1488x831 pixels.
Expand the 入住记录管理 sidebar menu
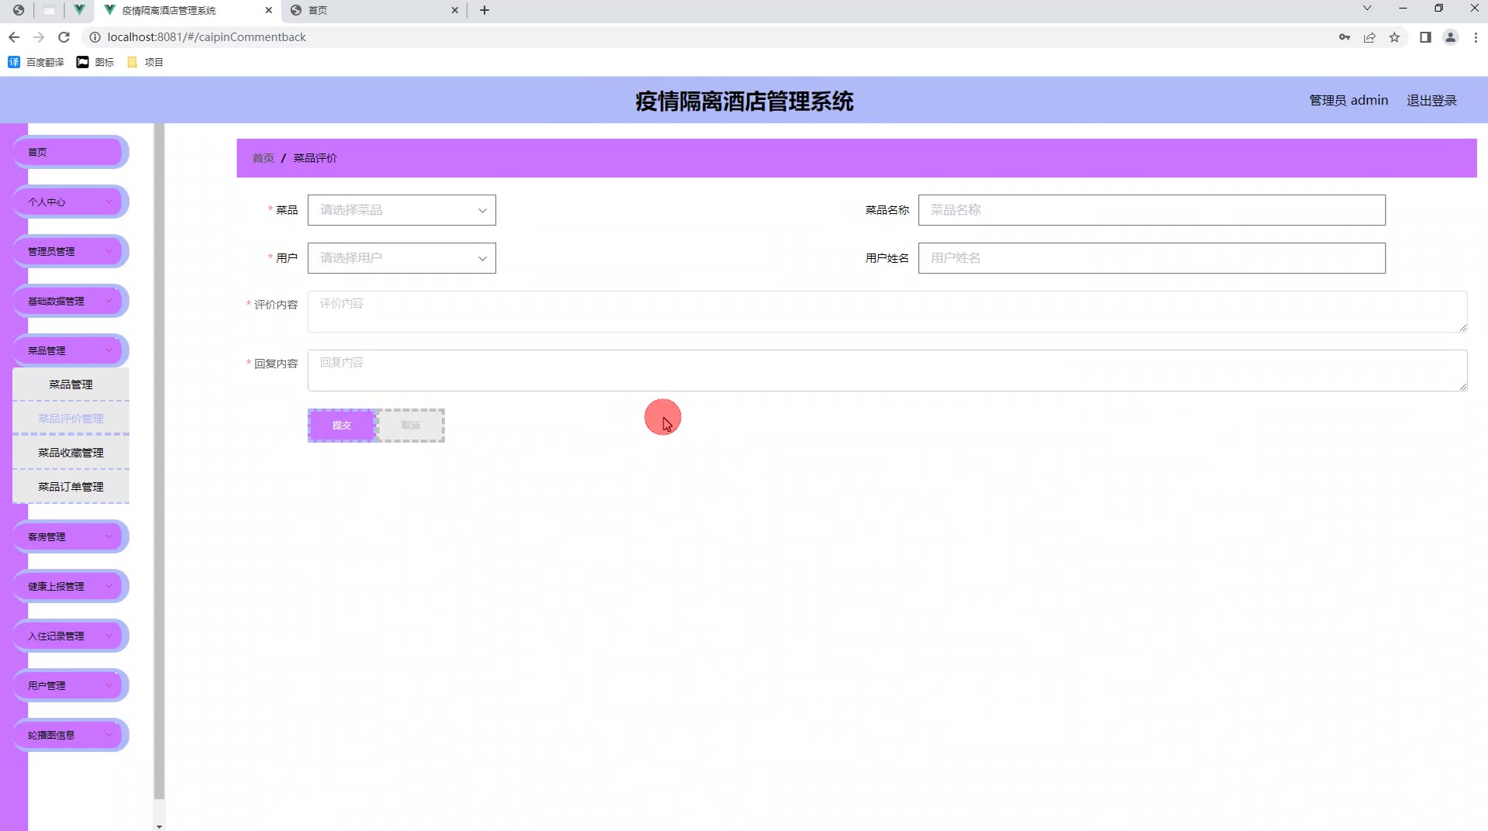pos(70,636)
